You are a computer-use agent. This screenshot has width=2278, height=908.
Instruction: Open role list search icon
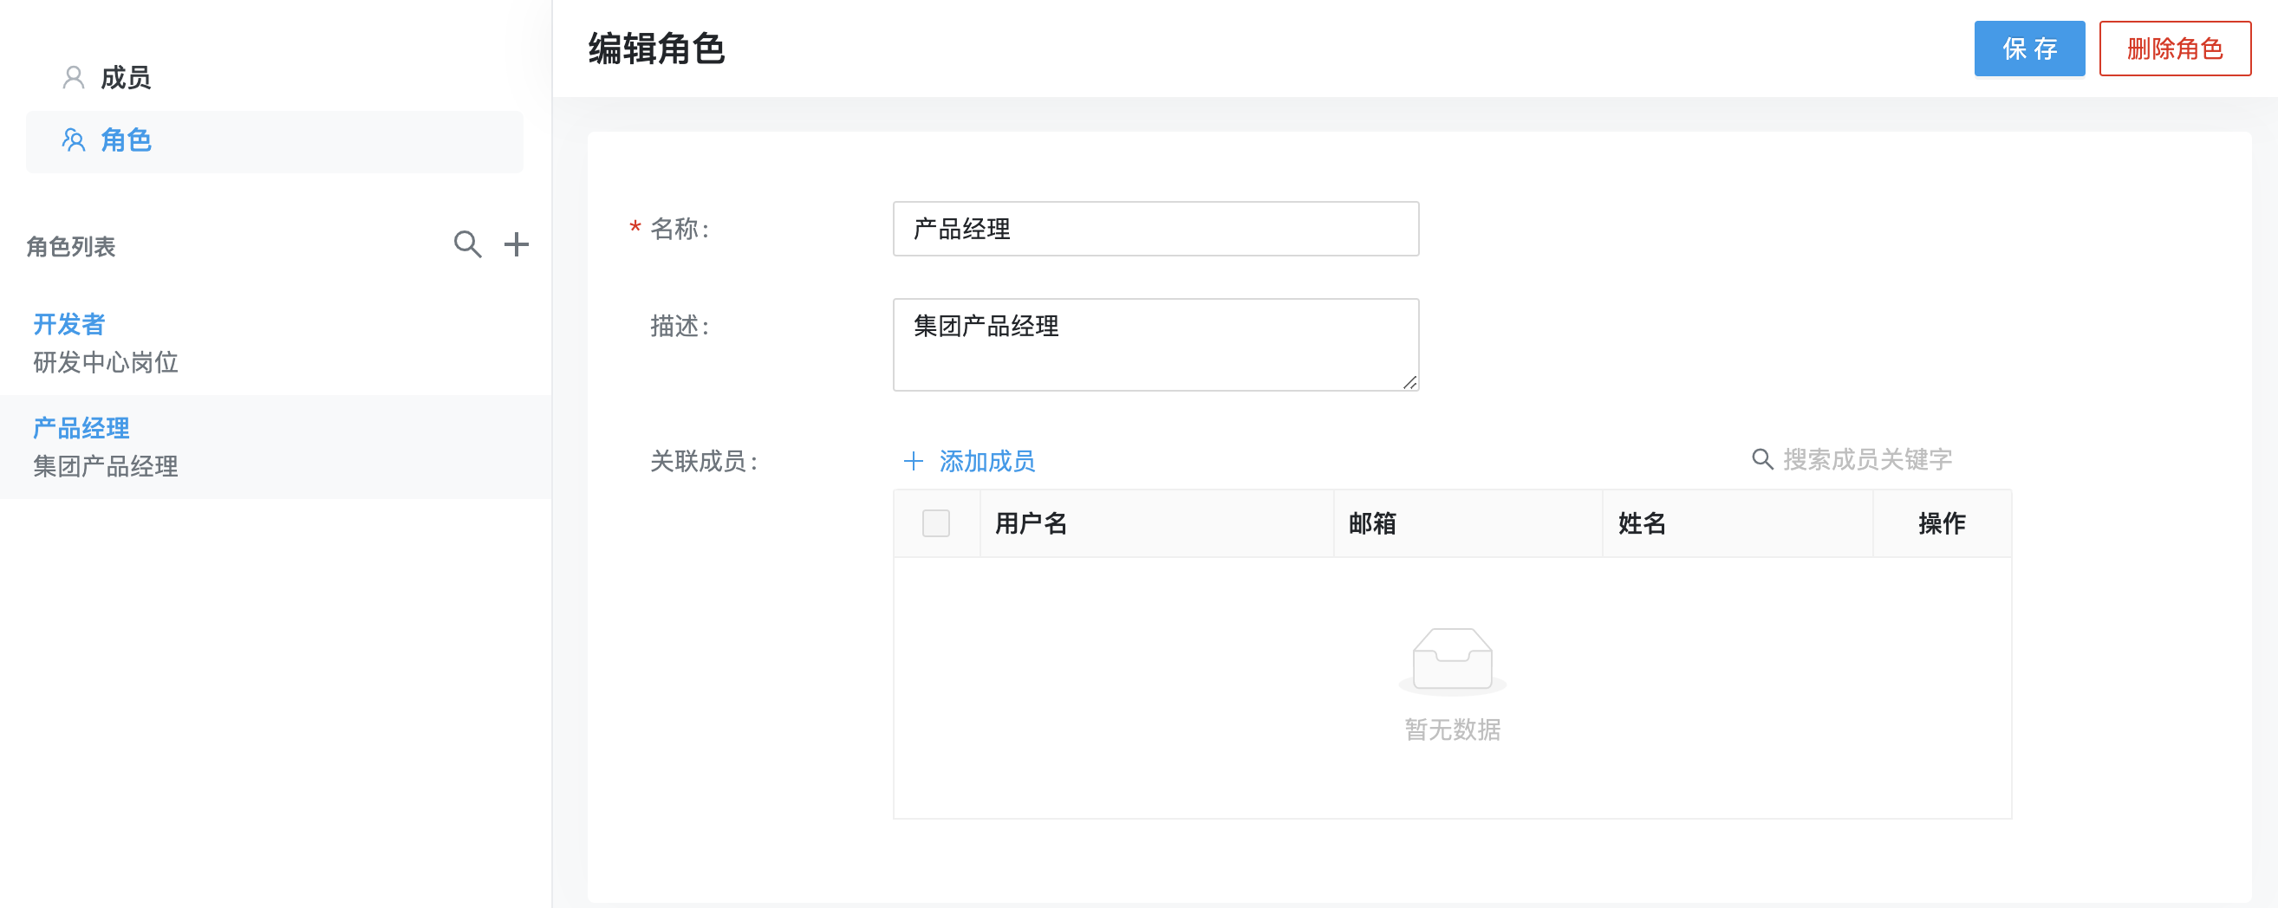pos(467,244)
